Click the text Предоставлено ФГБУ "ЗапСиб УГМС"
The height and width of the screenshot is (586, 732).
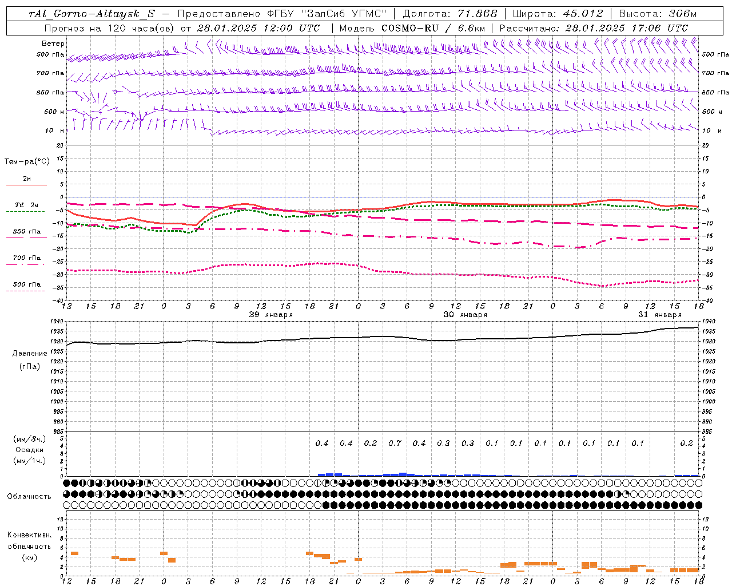tap(283, 14)
